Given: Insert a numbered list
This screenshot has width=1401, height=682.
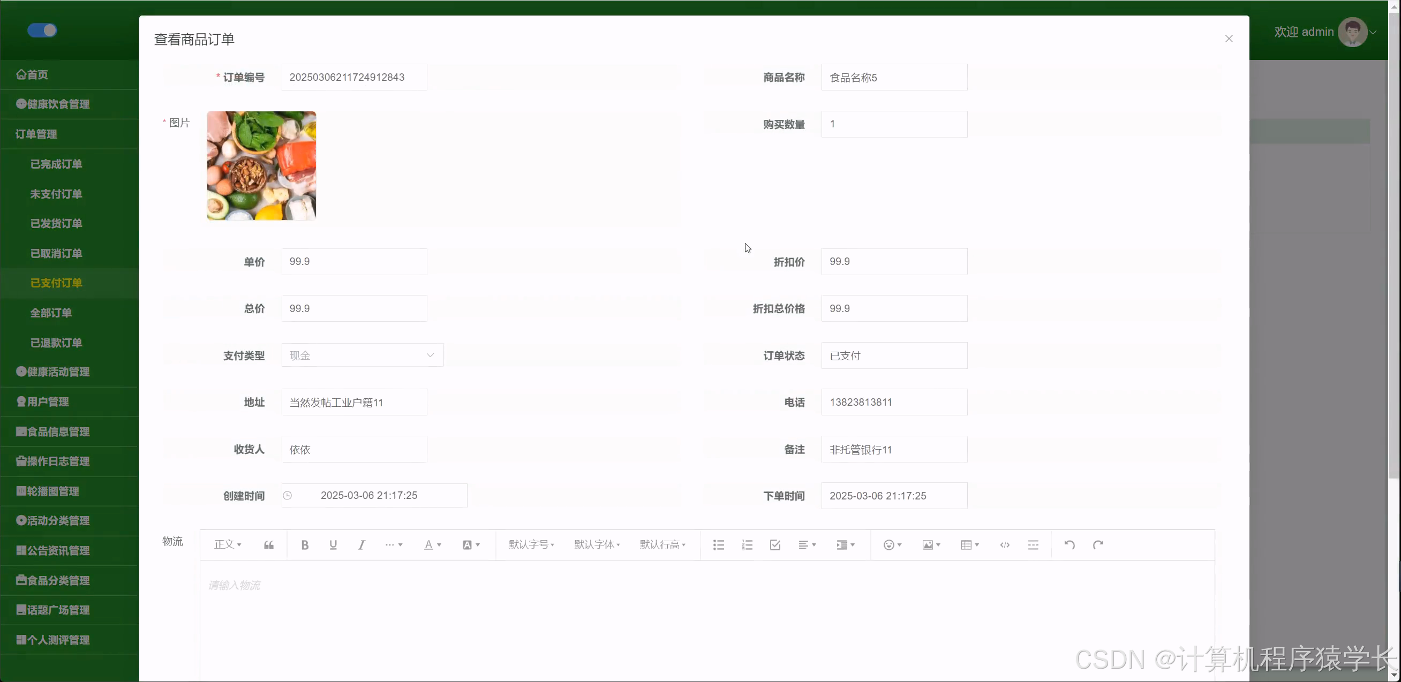Looking at the screenshot, I should (746, 544).
